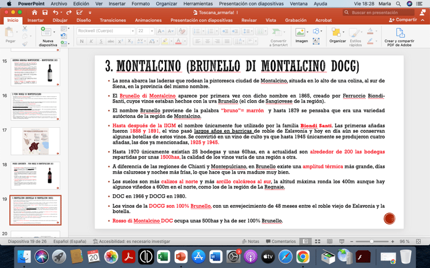This screenshot has height=268, width=430.
Task: Click Accesibilidad: es necesario investigar
Action: click(x=132, y=242)
